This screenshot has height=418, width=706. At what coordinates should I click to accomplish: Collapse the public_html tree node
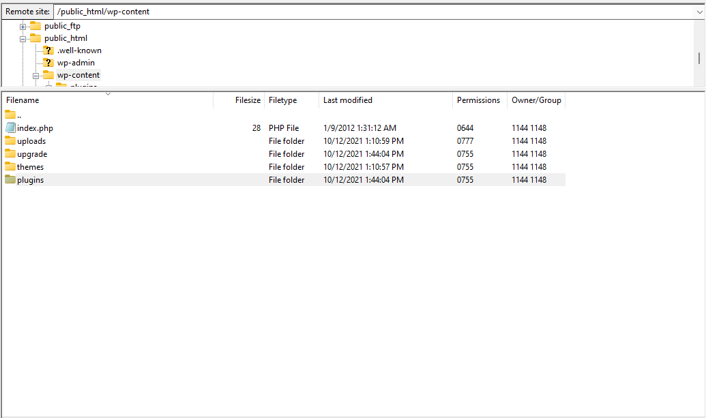(23, 39)
